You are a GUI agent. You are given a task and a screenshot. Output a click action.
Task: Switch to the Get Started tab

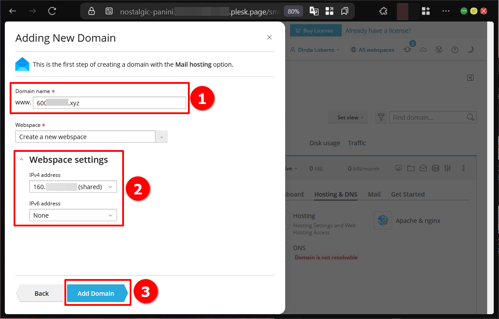407,194
